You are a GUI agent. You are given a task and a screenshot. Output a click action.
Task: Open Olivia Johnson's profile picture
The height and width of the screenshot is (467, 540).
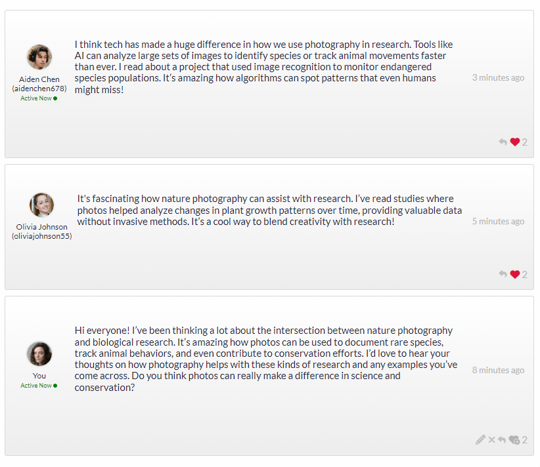[41, 205]
